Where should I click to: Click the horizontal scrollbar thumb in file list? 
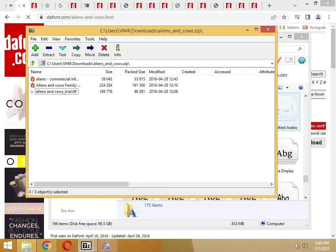[81, 184]
